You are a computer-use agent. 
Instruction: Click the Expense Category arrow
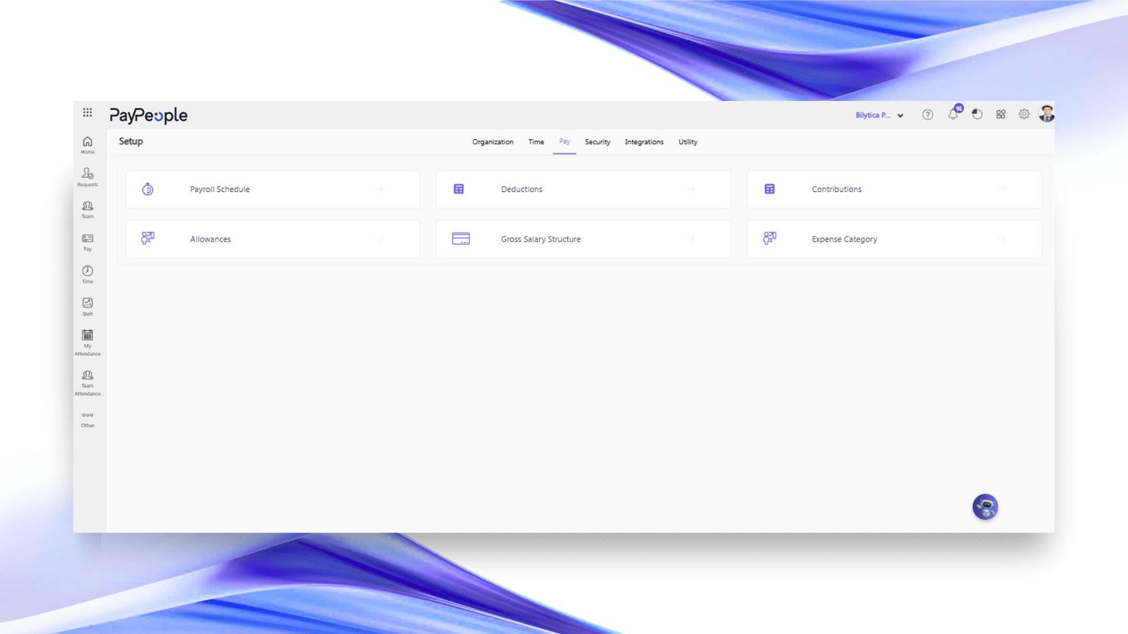[1002, 239]
